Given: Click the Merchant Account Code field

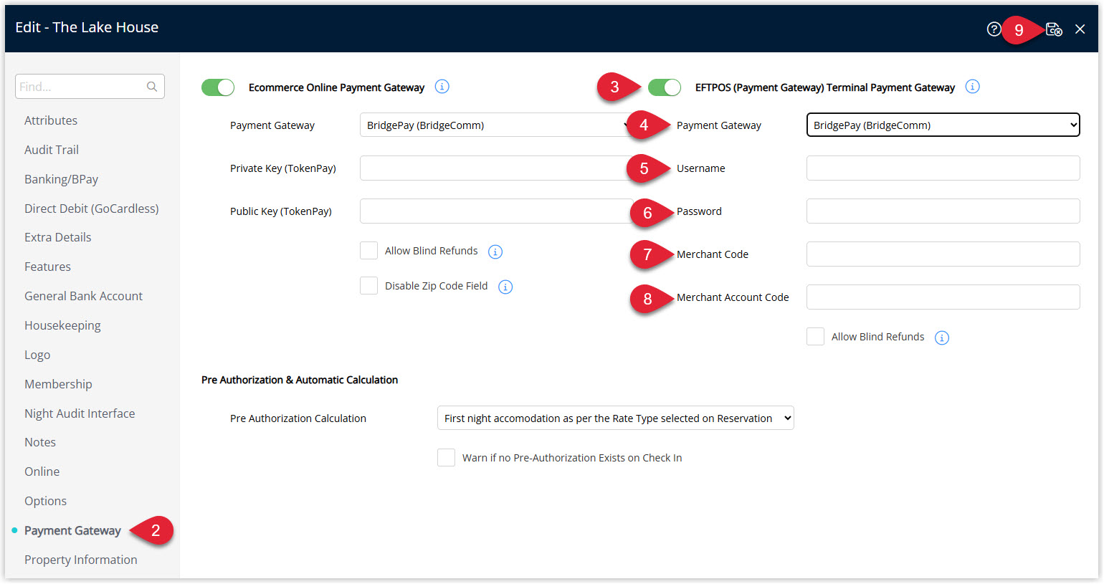Looking at the screenshot, I should (943, 297).
